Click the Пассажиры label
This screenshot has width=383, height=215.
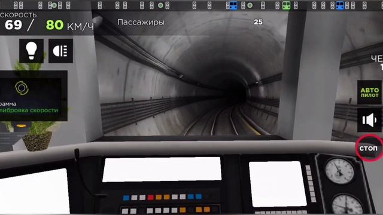click(x=141, y=22)
